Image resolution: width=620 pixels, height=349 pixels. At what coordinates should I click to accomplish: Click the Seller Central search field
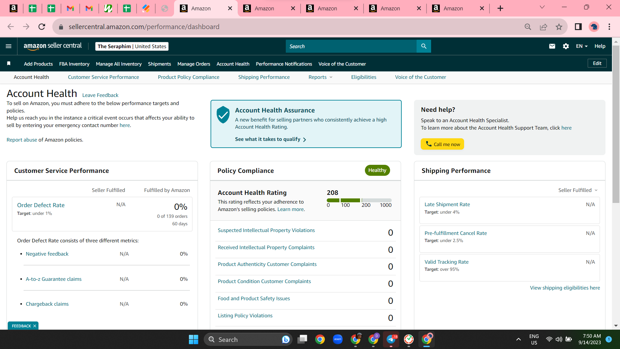click(351, 46)
